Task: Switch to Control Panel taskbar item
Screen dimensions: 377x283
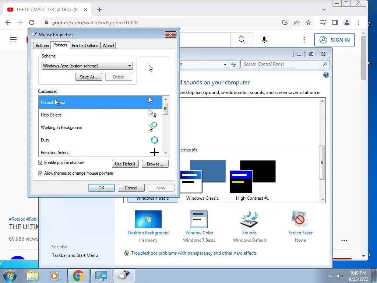Action: click(x=101, y=276)
